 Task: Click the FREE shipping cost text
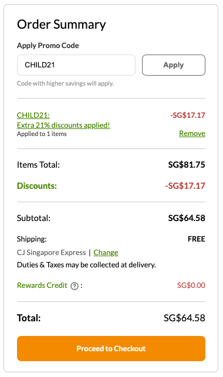[x=196, y=239]
